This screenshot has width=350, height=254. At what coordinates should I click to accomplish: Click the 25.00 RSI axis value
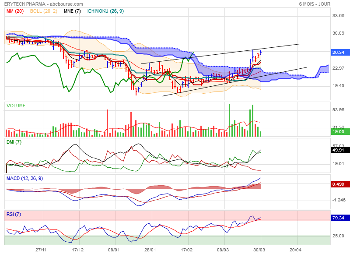pyautogui.click(x=338, y=236)
